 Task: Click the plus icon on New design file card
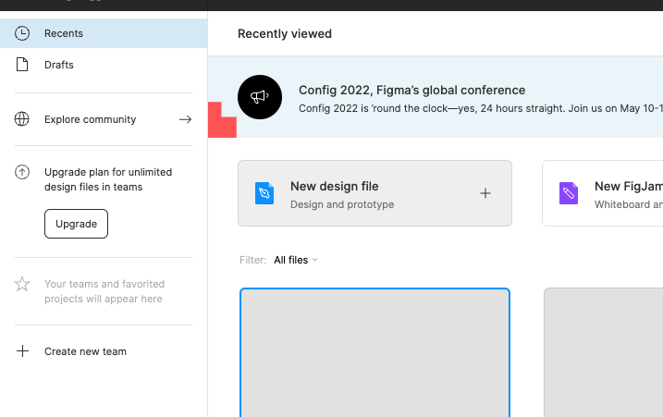(x=485, y=193)
